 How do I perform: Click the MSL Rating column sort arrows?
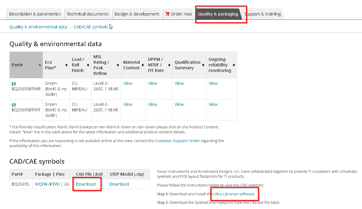(118, 65)
